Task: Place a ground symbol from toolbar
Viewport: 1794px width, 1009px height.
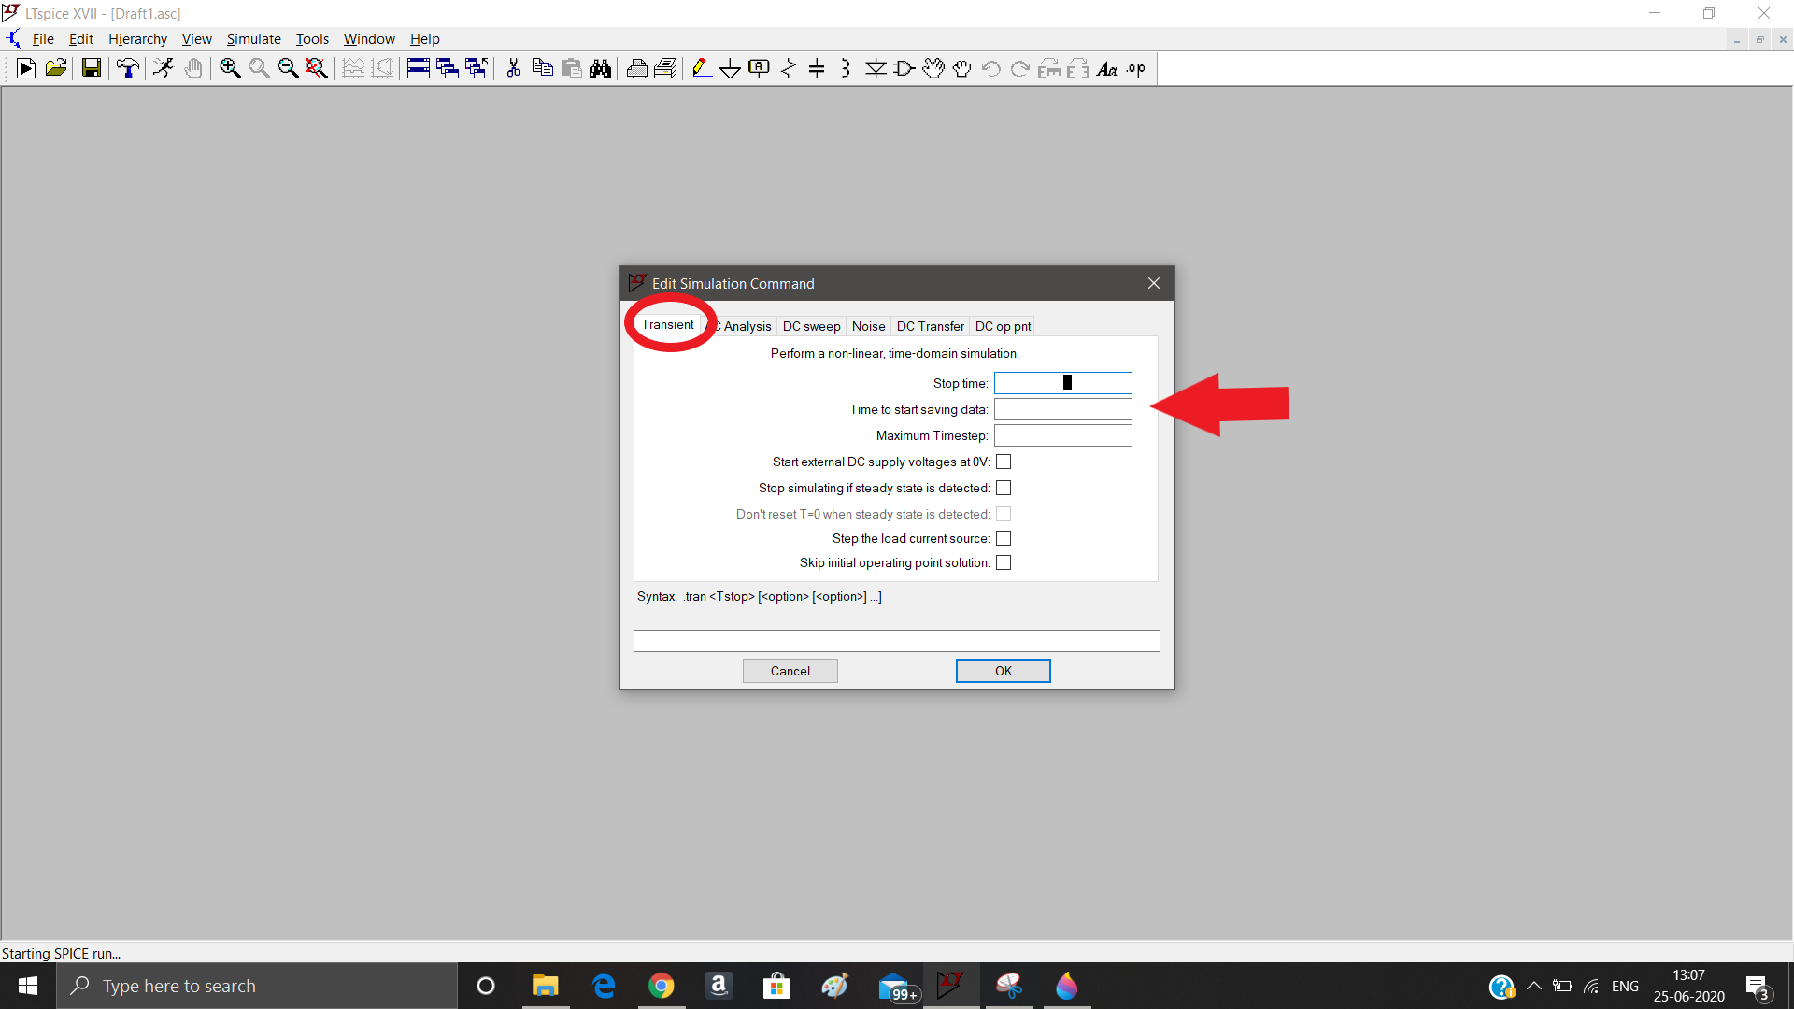Action: coord(730,68)
